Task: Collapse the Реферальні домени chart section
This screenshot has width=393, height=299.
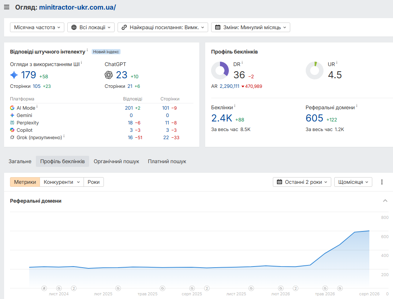Action: [385, 201]
